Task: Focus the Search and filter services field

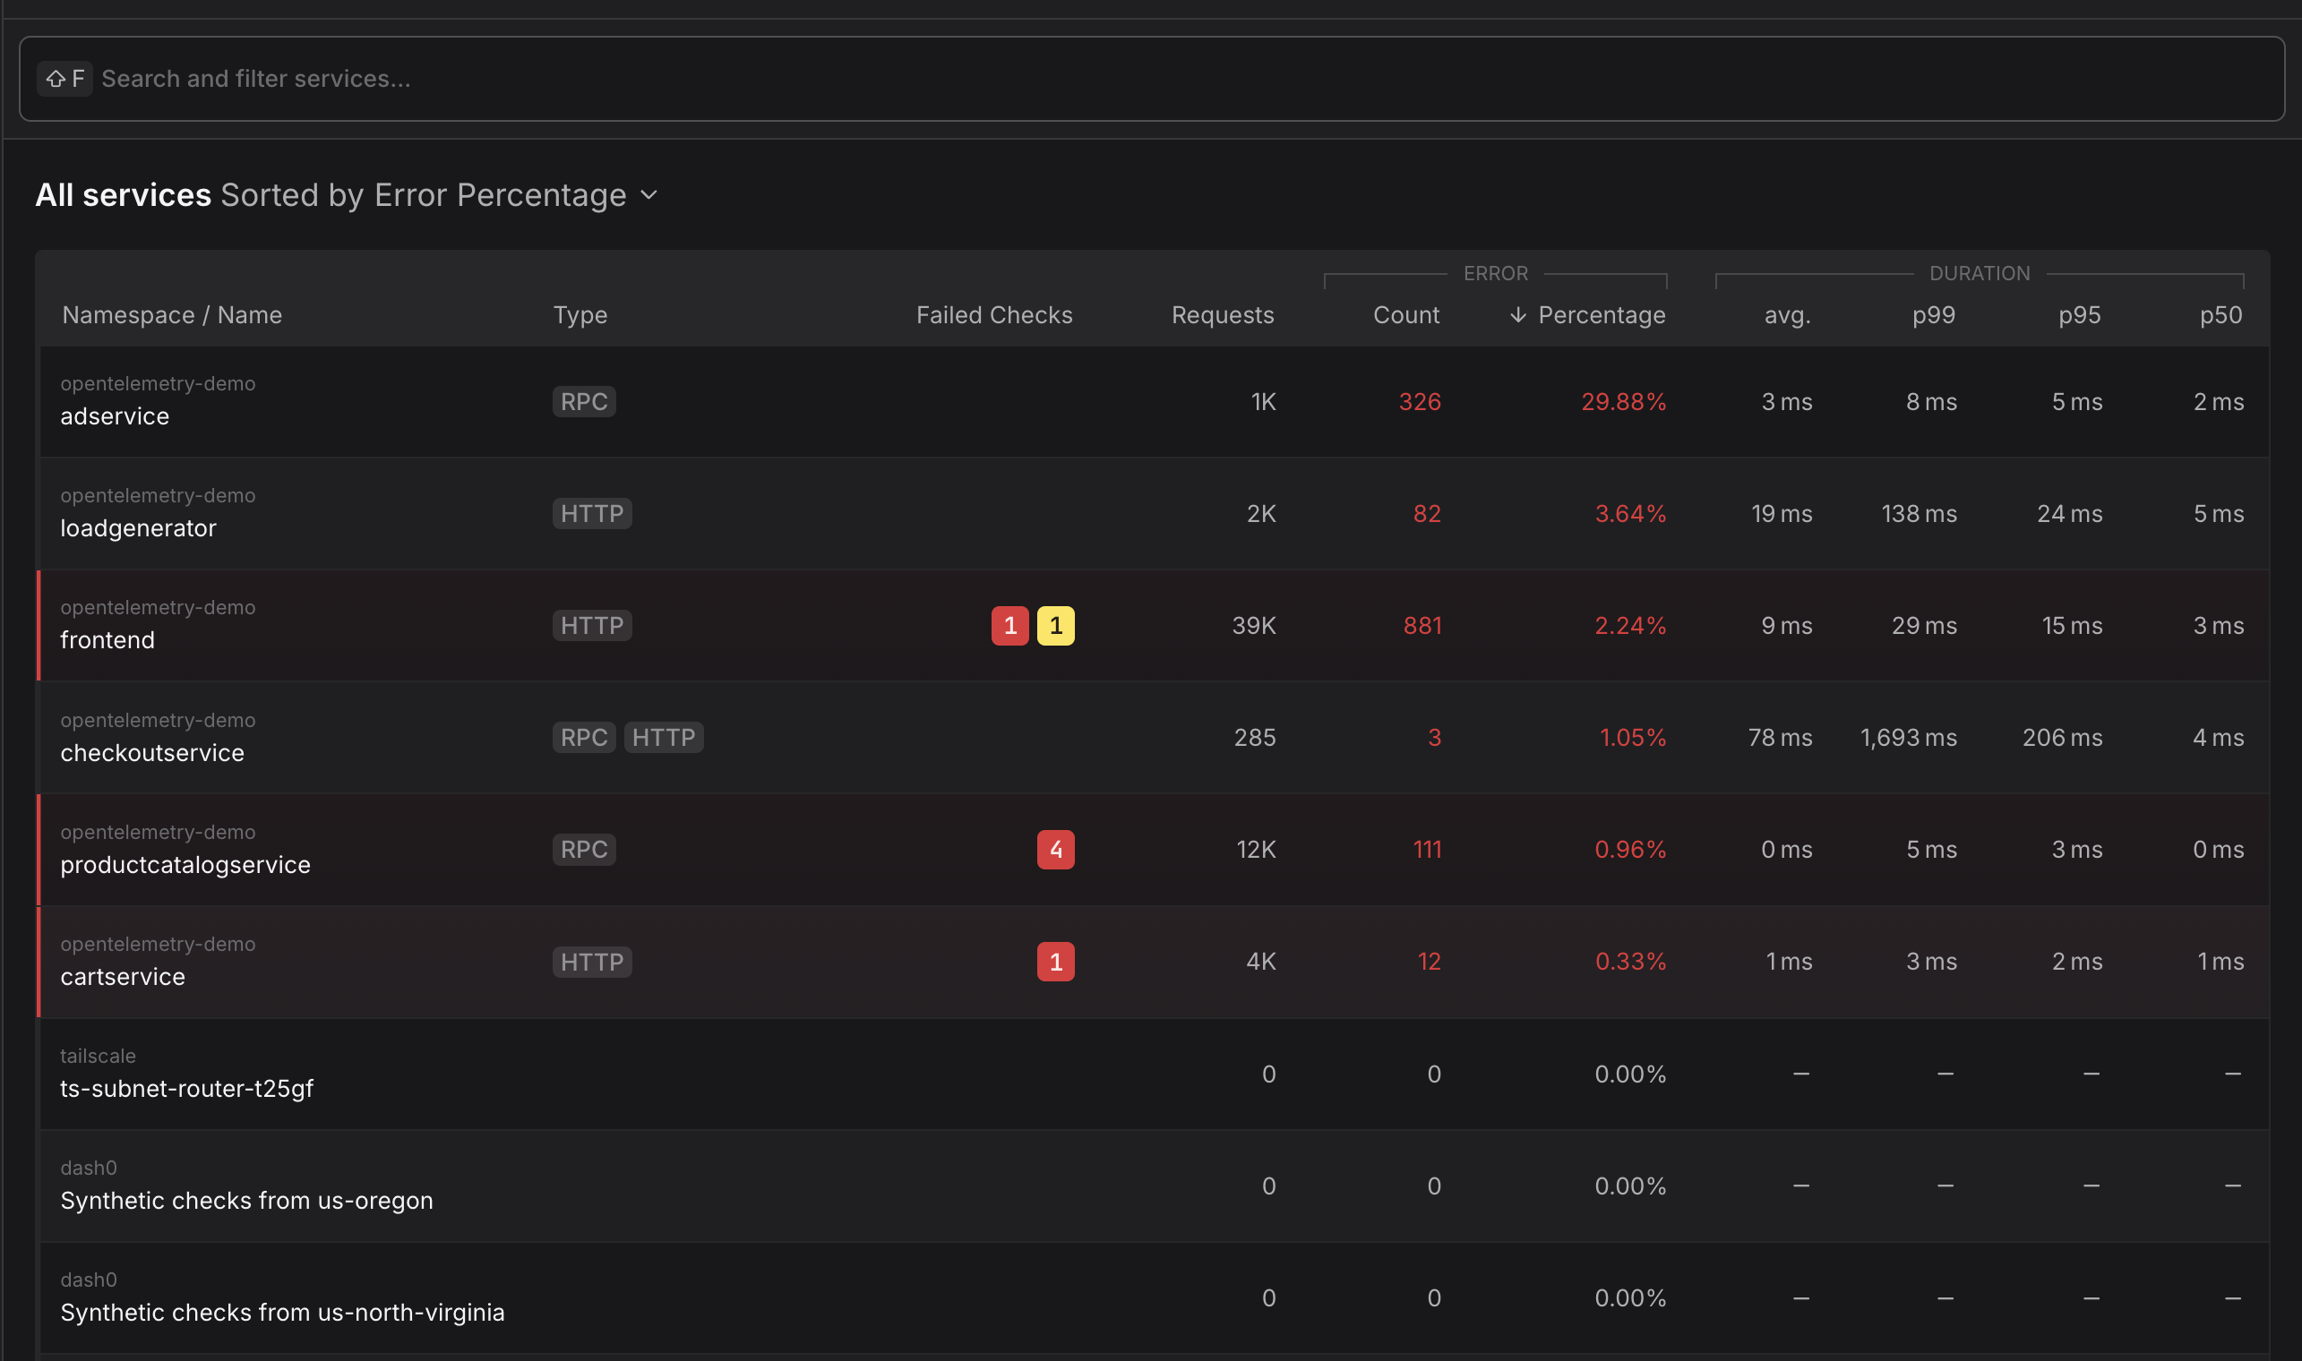Action: (1101, 79)
